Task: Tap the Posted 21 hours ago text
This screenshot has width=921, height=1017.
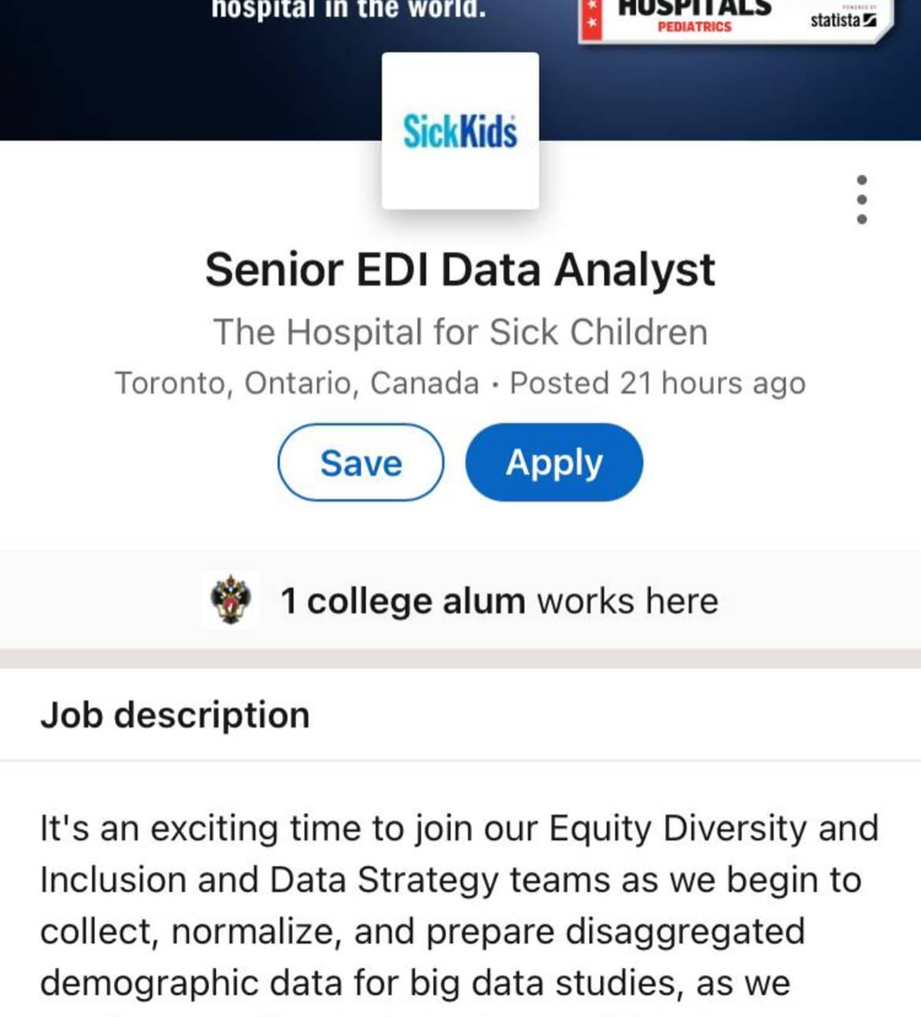Action: 657,384
